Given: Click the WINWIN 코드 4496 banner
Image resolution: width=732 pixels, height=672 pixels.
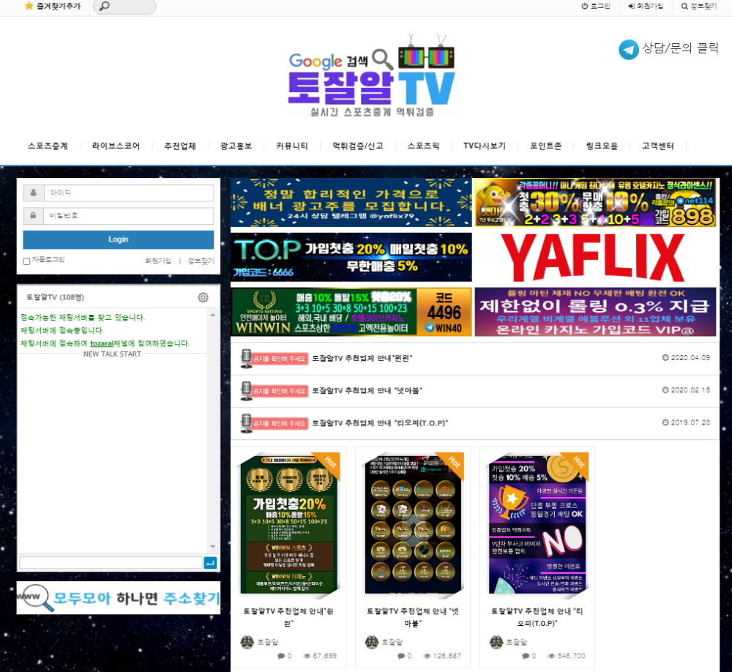Looking at the screenshot, I should tap(351, 312).
